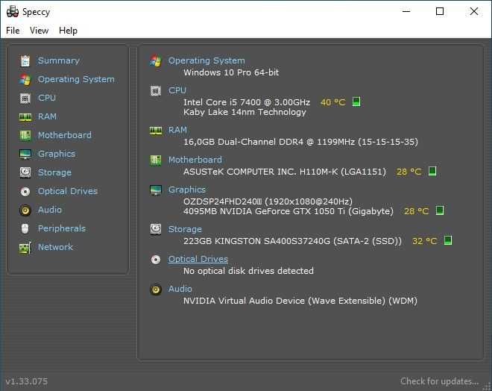Open Peripherals section from sidebar

[61, 228]
